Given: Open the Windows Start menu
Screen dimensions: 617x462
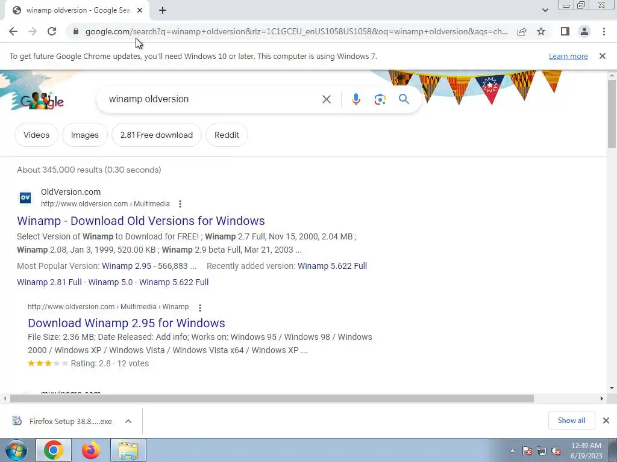Looking at the screenshot, I should [16, 450].
